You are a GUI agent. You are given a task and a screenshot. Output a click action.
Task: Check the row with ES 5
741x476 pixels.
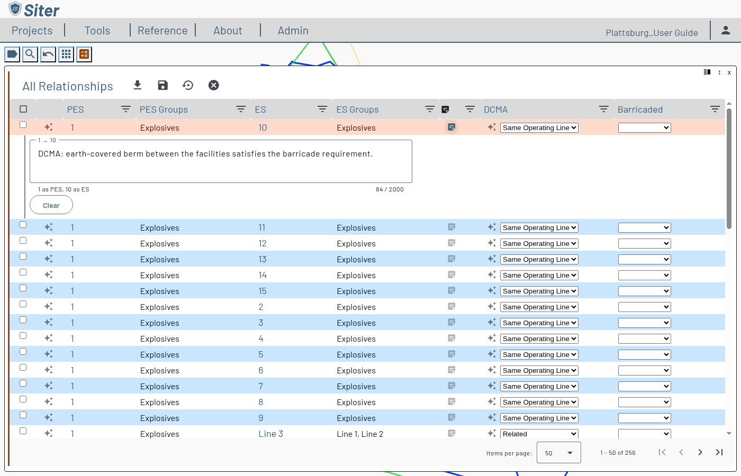pyautogui.click(x=23, y=352)
